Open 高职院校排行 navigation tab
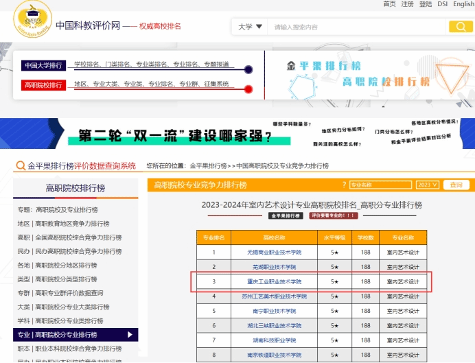The height and width of the screenshot is (363, 475). (43, 85)
